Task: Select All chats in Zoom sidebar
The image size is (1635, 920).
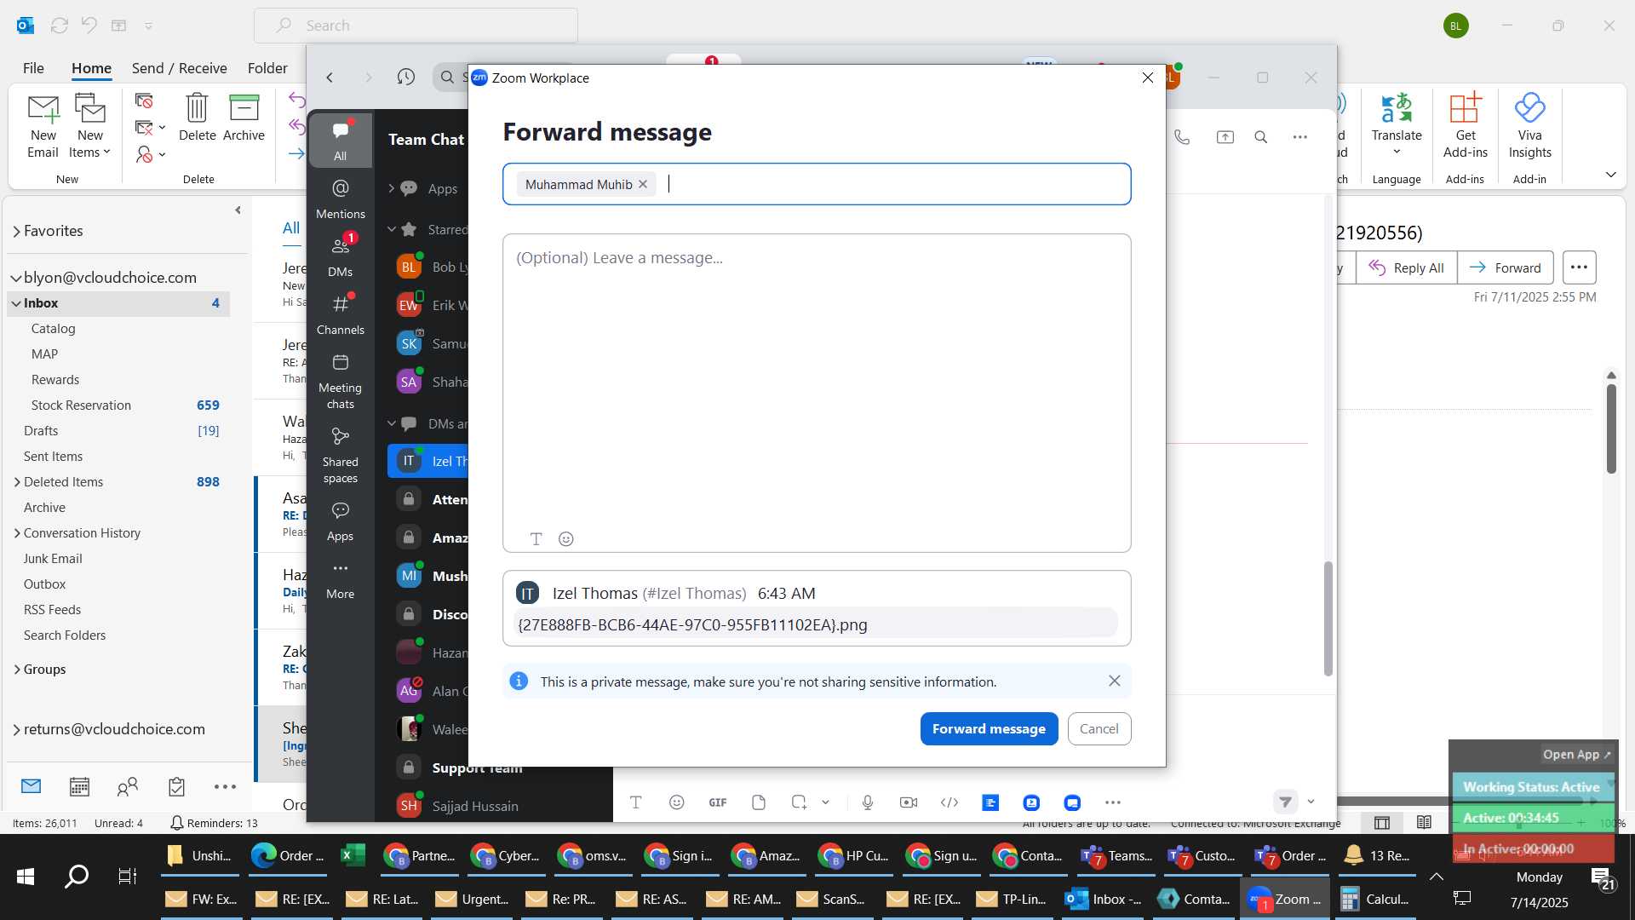Action: [340, 141]
